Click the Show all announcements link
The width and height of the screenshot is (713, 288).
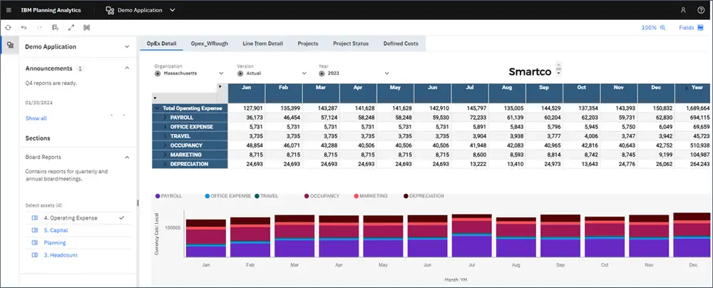tap(36, 118)
